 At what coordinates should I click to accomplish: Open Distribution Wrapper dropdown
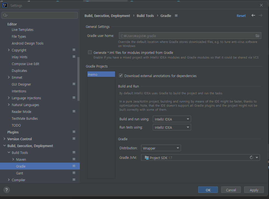pyautogui.click(x=161, y=148)
